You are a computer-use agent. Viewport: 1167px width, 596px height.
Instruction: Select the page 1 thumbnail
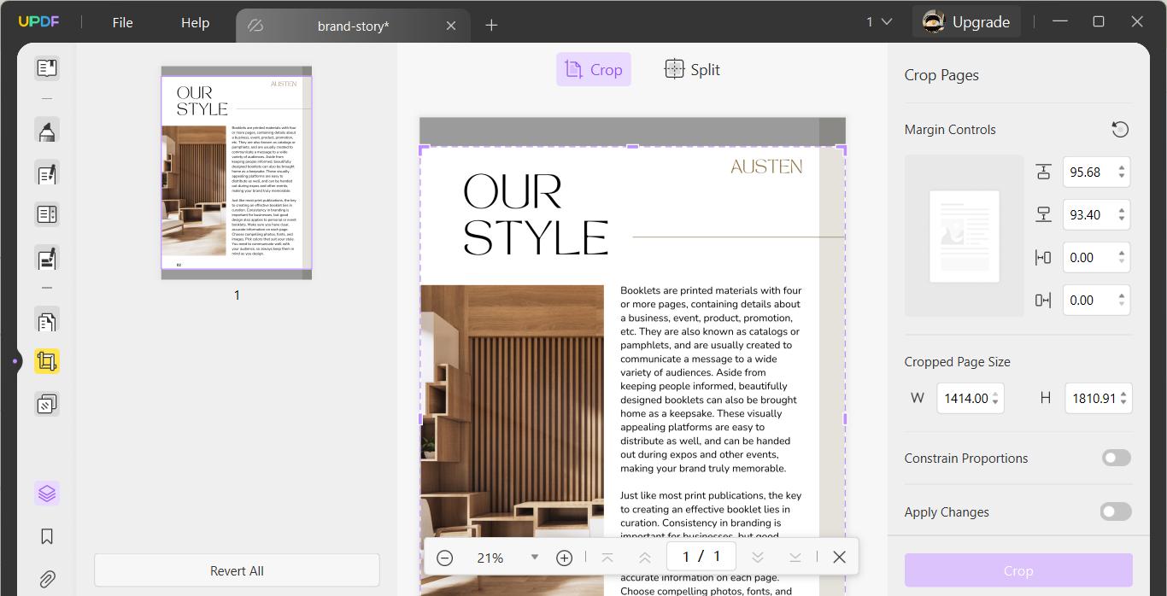coord(237,172)
